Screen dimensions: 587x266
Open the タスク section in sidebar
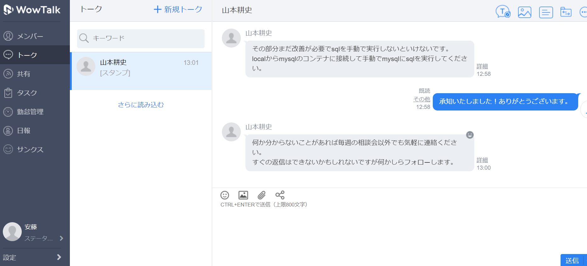[x=27, y=93]
